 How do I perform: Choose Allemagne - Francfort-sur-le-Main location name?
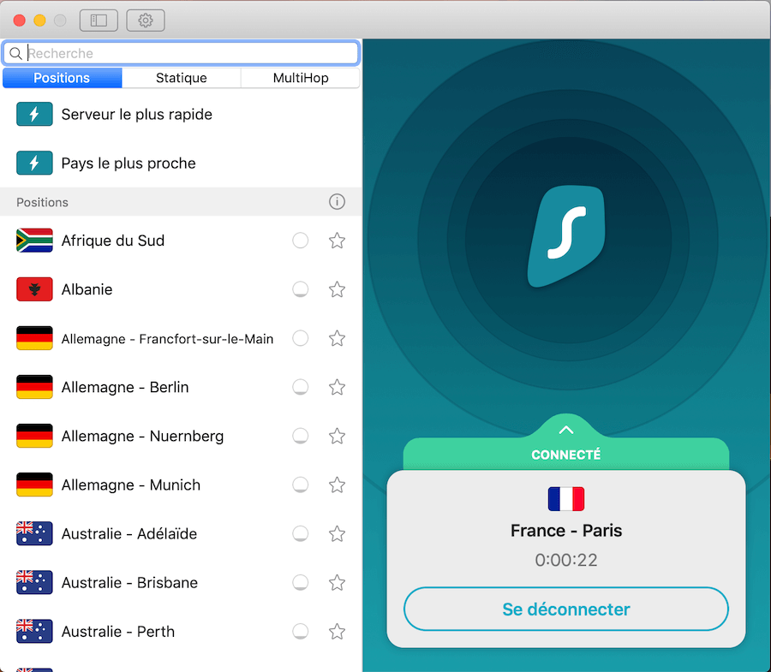point(167,339)
